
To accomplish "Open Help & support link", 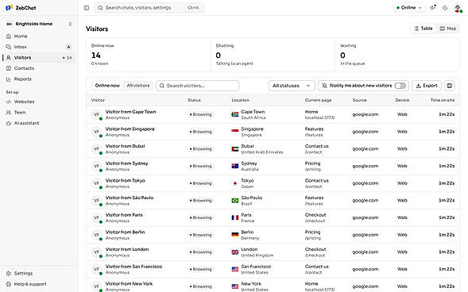I will 39,284.
